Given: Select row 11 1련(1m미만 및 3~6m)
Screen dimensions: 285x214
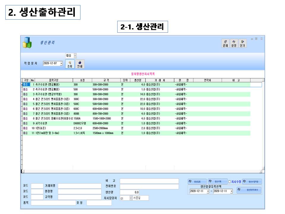Looking at the screenshot, I should click(x=136, y=133).
